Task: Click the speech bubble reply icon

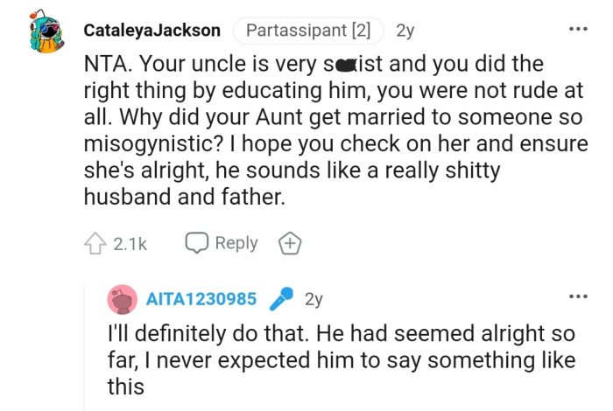Action: coord(195,243)
